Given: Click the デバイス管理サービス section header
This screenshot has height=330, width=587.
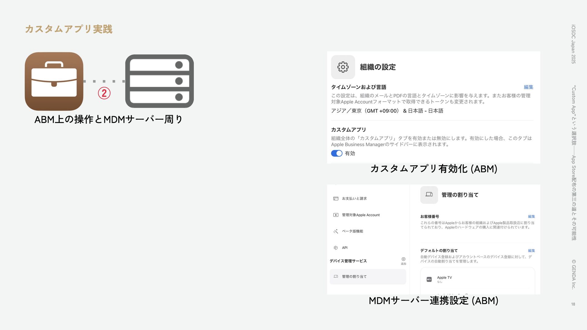Looking at the screenshot, I should [348, 261].
